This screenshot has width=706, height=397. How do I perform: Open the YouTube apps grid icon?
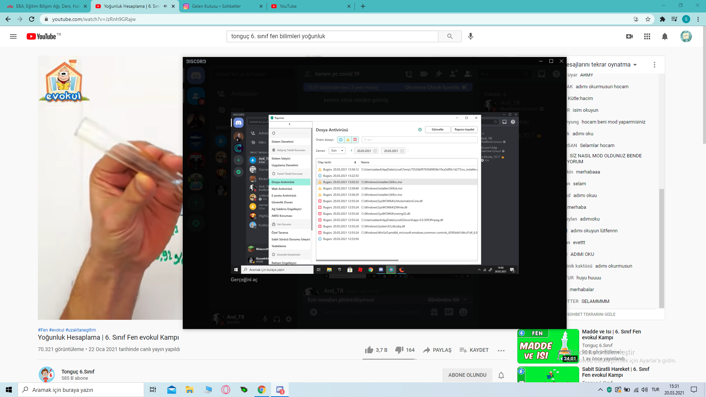(647, 36)
